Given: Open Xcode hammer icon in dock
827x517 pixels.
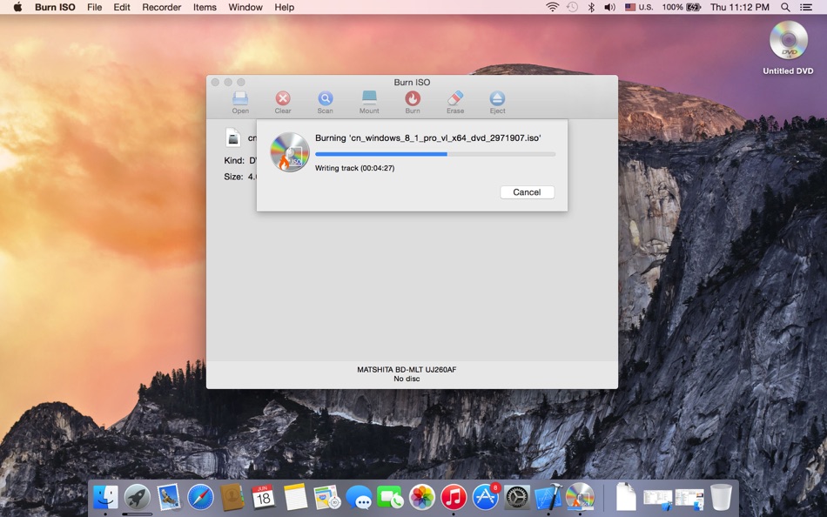Looking at the screenshot, I should point(548,497).
